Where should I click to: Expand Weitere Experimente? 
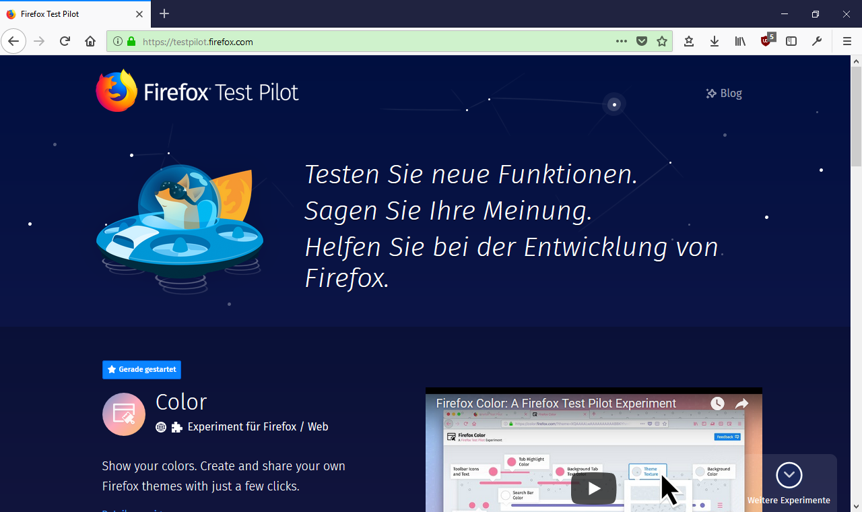click(789, 476)
